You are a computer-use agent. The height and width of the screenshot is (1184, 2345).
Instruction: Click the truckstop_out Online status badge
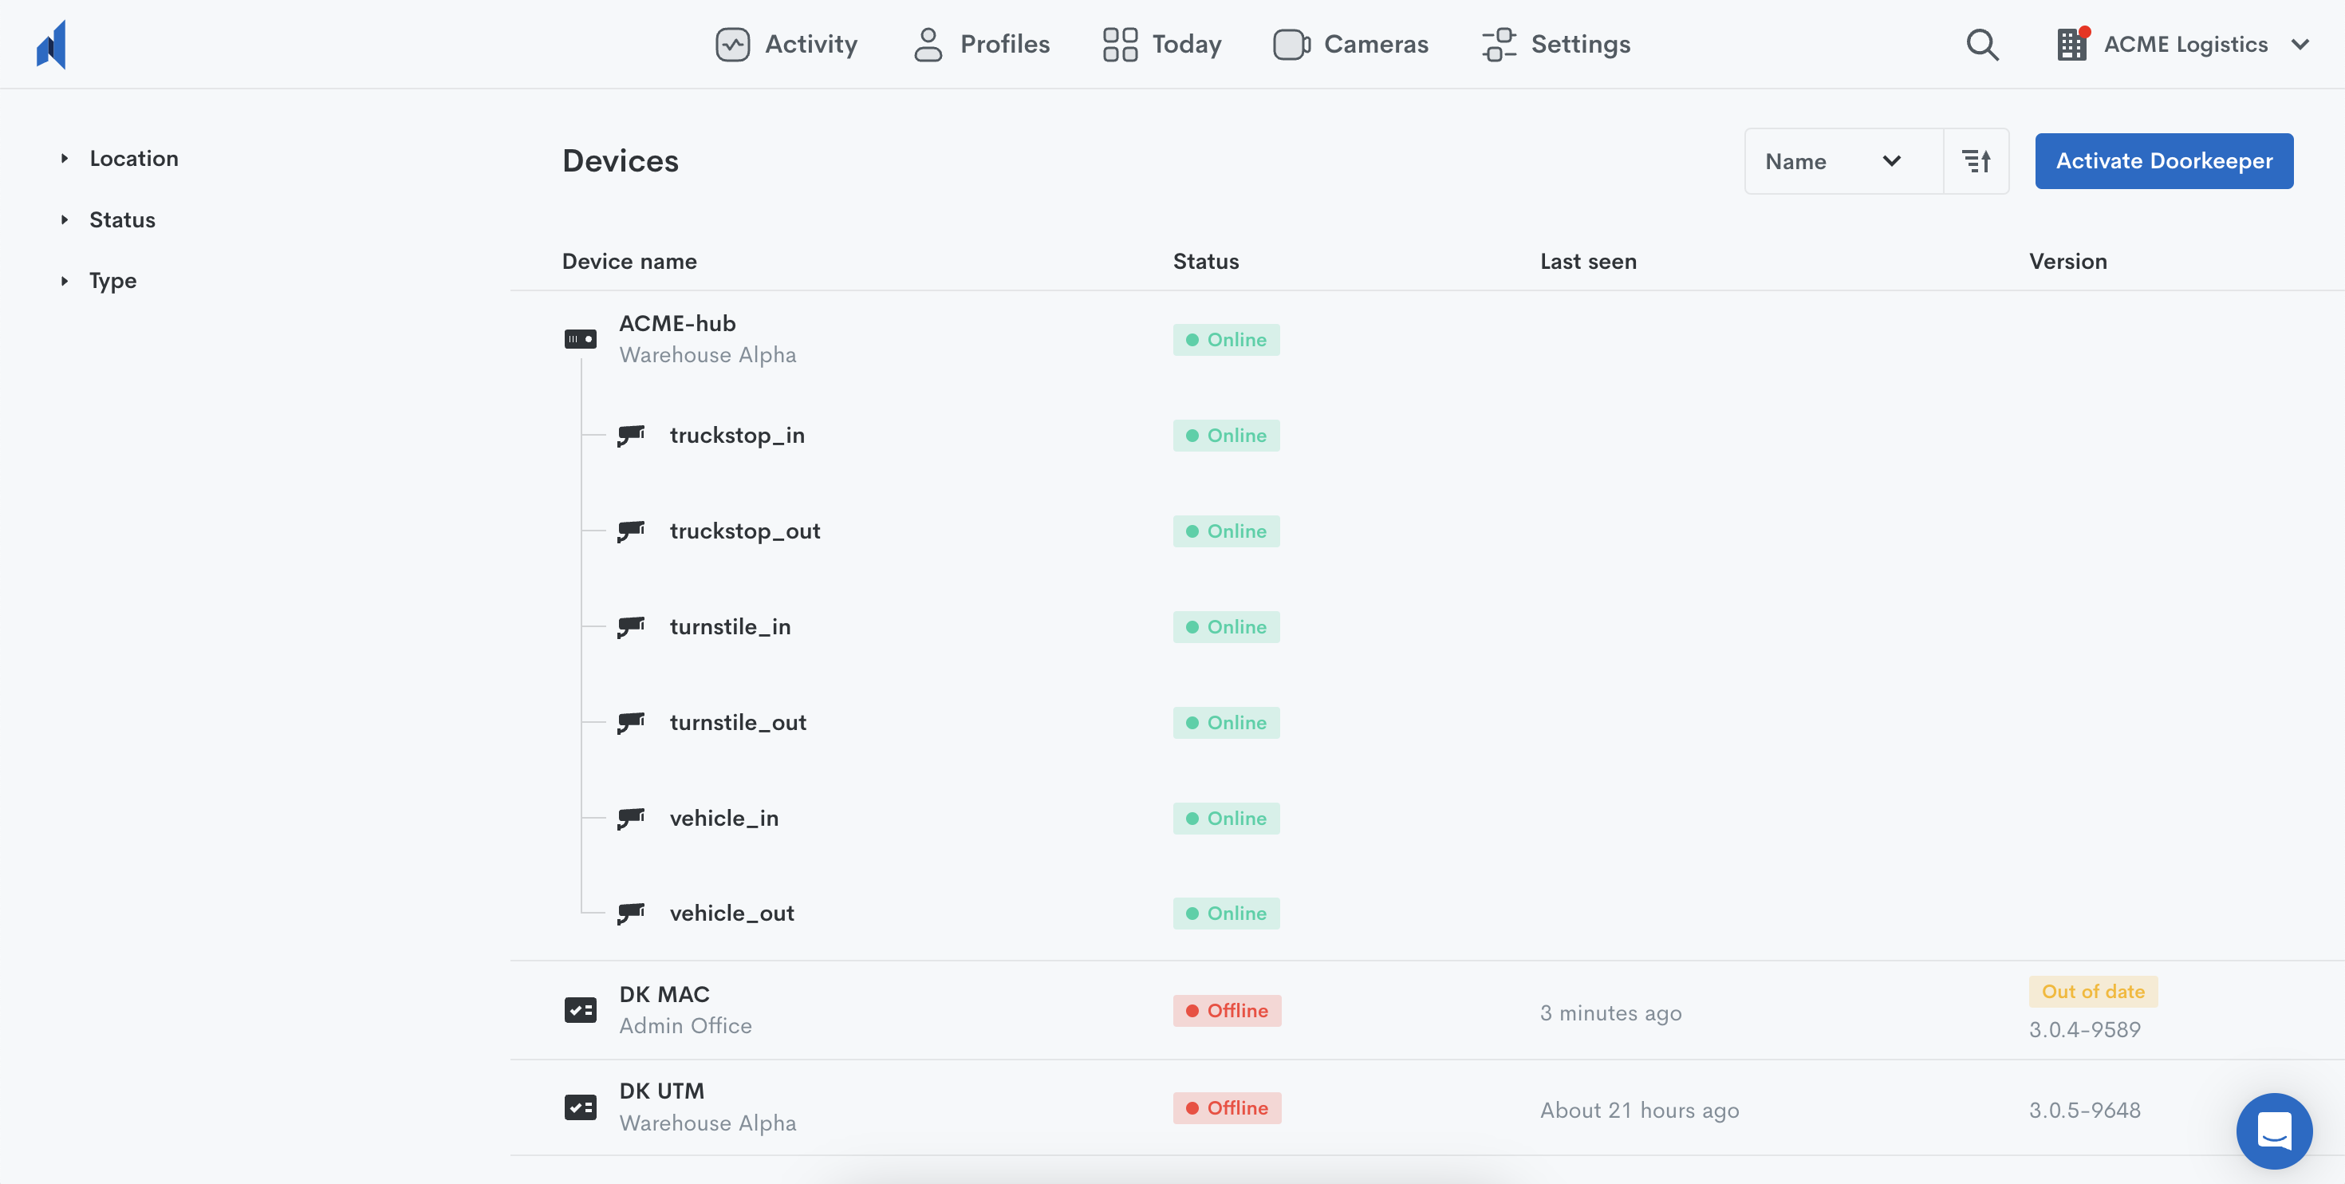pos(1225,531)
